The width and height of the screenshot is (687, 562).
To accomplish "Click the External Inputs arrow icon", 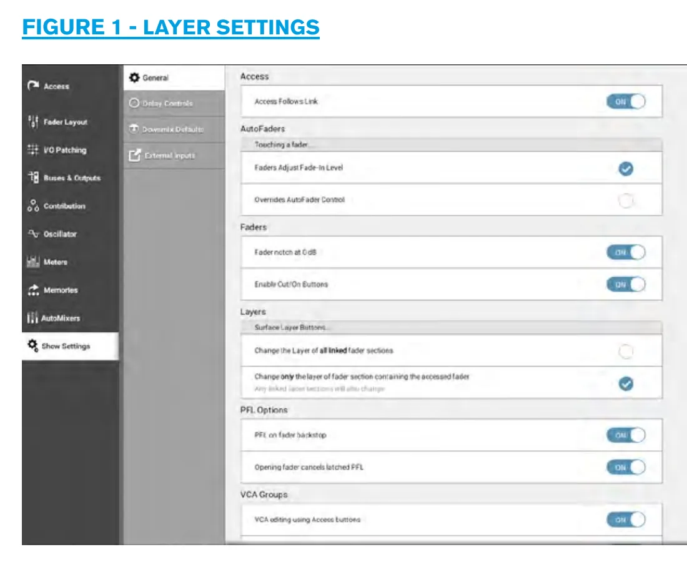I will [x=135, y=155].
